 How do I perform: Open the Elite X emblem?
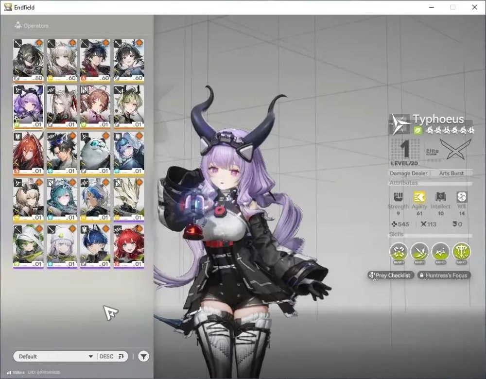click(x=456, y=149)
